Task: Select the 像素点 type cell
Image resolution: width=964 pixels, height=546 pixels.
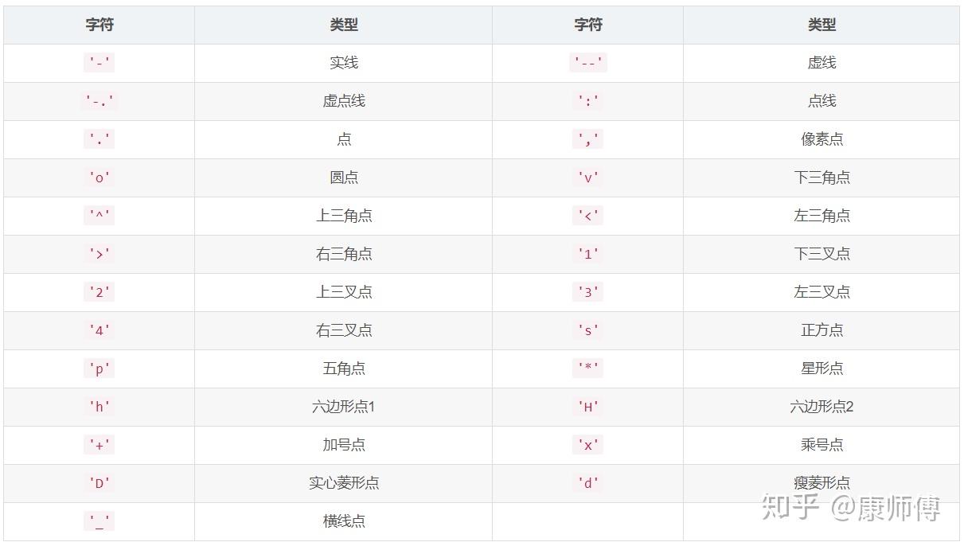Action: click(x=822, y=139)
